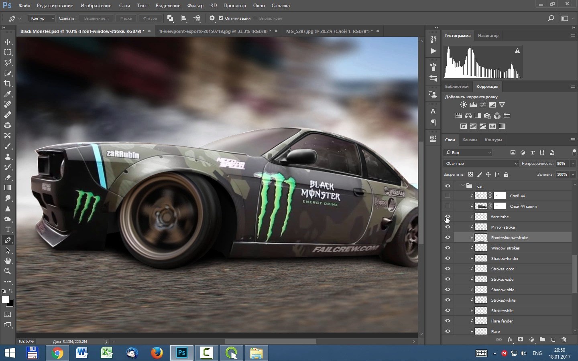Switch to the Каналы tab
Image resolution: width=578 pixels, height=361 pixels.
point(470,140)
